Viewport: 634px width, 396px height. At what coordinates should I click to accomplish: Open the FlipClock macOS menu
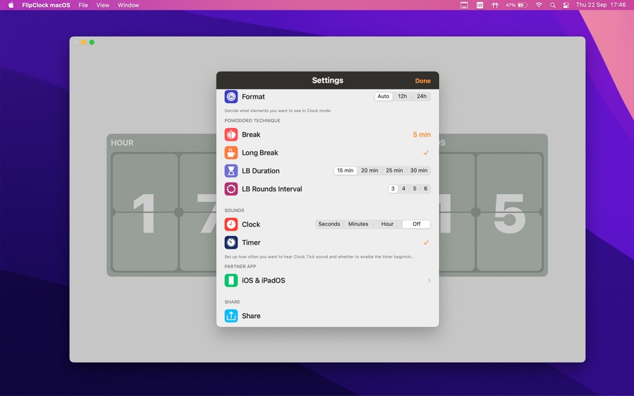(46, 5)
